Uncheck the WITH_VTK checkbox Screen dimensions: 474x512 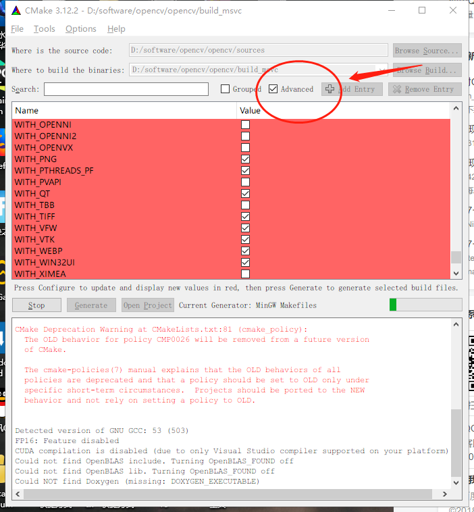[x=245, y=239]
